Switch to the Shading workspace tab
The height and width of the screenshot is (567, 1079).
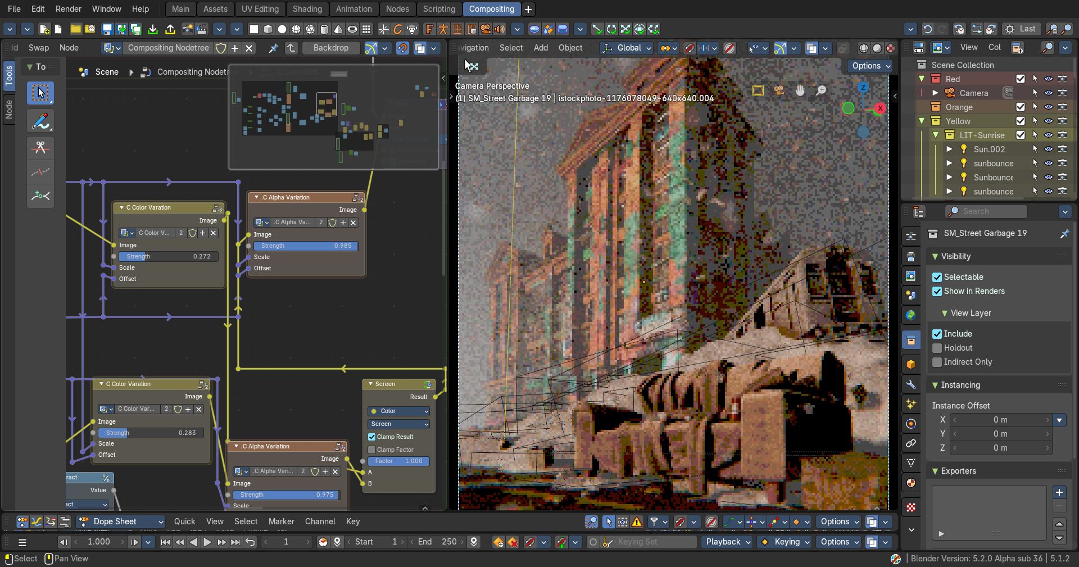point(307,9)
